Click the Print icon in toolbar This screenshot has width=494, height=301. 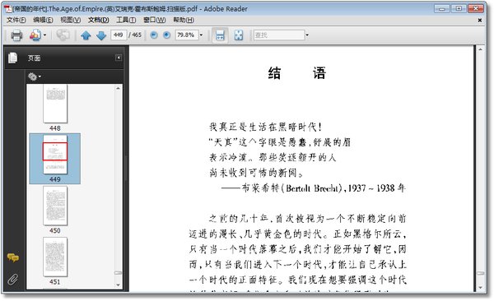[x=16, y=35]
